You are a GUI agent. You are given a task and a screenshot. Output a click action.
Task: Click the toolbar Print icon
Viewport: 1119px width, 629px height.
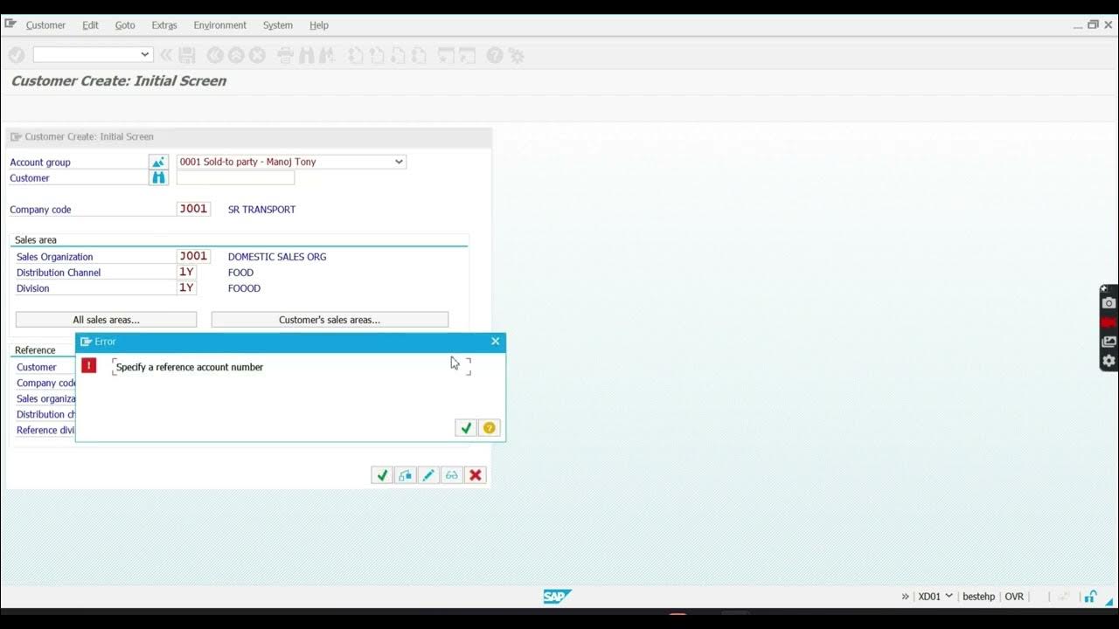[x=285, y=55]
